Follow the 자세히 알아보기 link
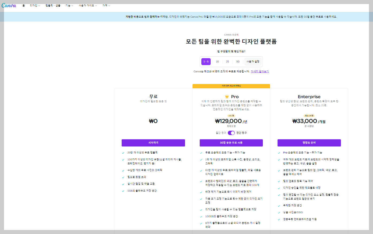The image size is (373, 234). coord(260,72)
